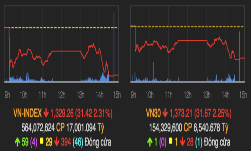Click the VN-INDEX intraday line chart

61,44
